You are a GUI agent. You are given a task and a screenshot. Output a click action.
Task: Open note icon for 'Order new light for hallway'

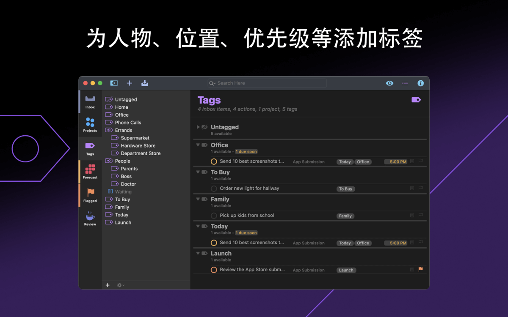[412, 189]
